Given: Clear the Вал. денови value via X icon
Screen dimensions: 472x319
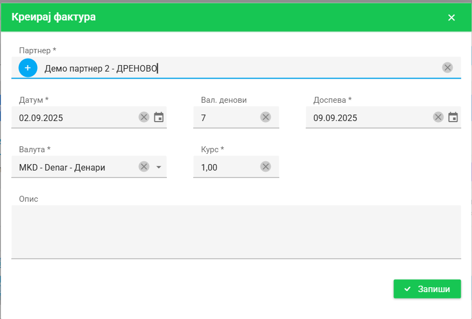Looking at the screenshot, I should click(265, 117).
